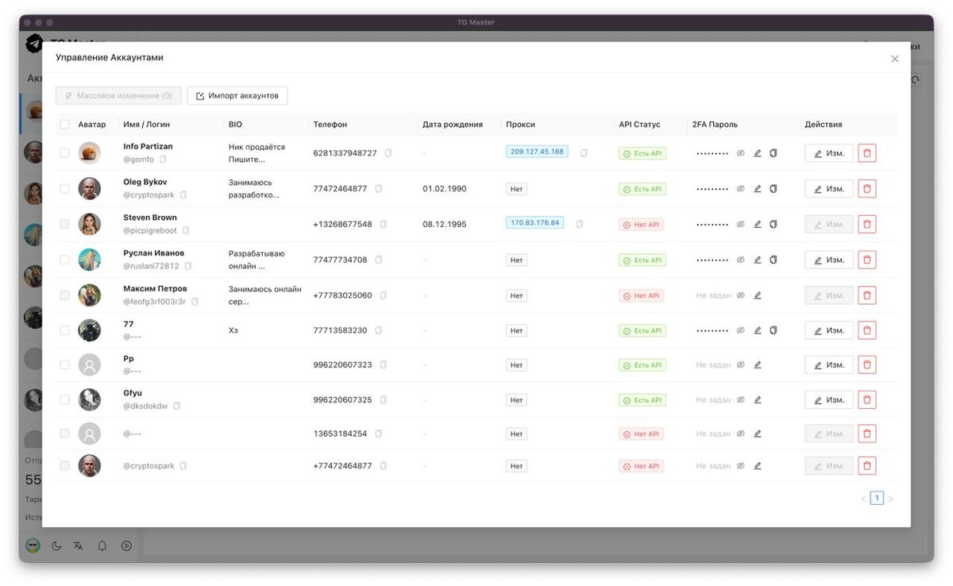Click the Дата рождения column header
This screenshot has height=586, width=953.
(x=453, y=124)
